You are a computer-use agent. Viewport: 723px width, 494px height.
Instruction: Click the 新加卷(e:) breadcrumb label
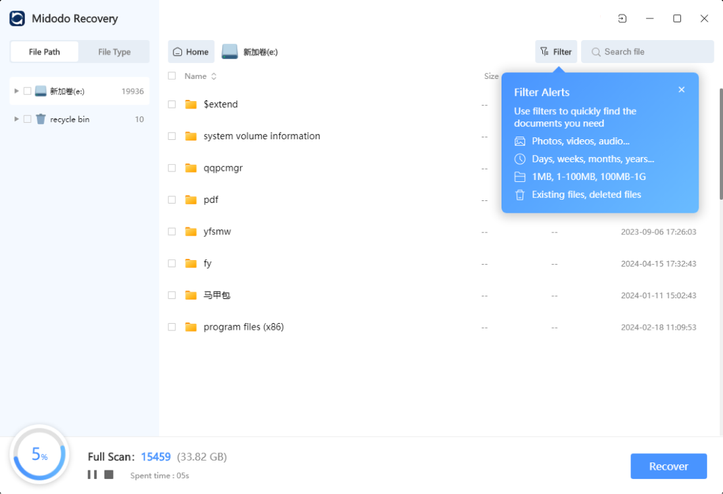[x=260, y=52]
